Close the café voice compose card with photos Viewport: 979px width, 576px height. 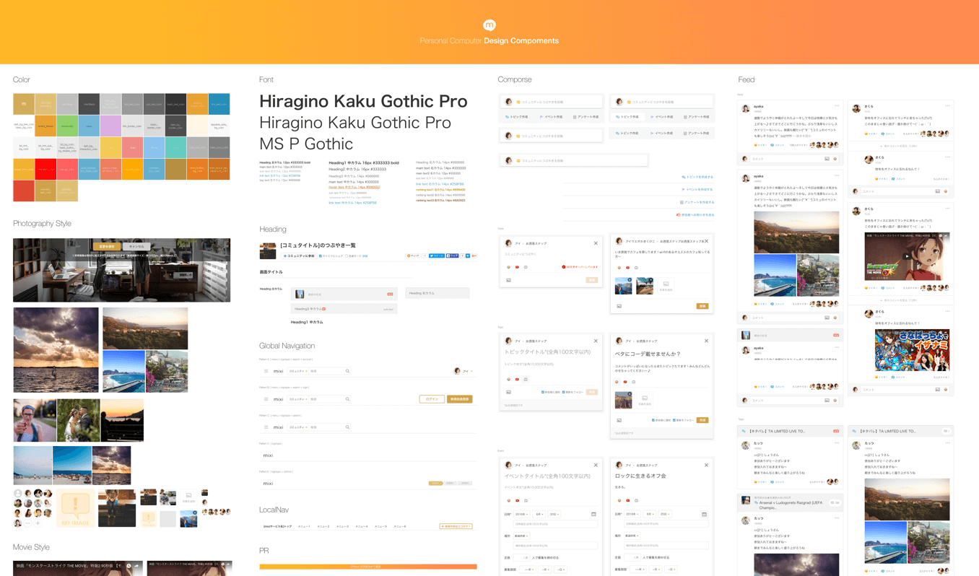coord(706,241)
